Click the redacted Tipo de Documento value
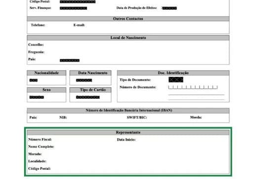 (176, 79)
